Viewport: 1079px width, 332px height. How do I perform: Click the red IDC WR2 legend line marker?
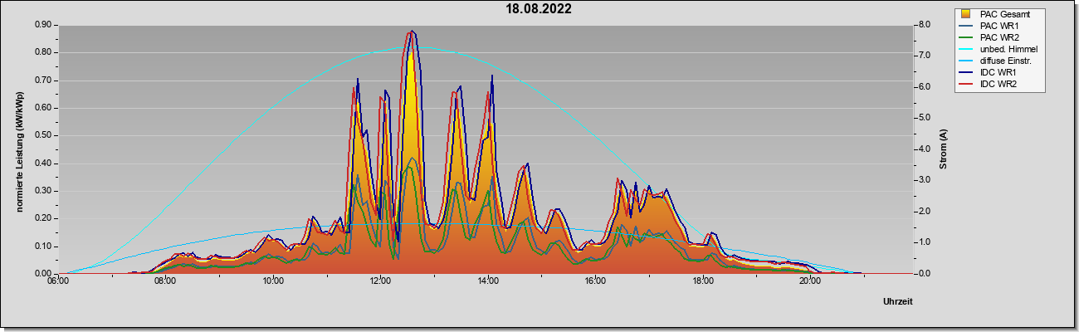coord(965,84)
